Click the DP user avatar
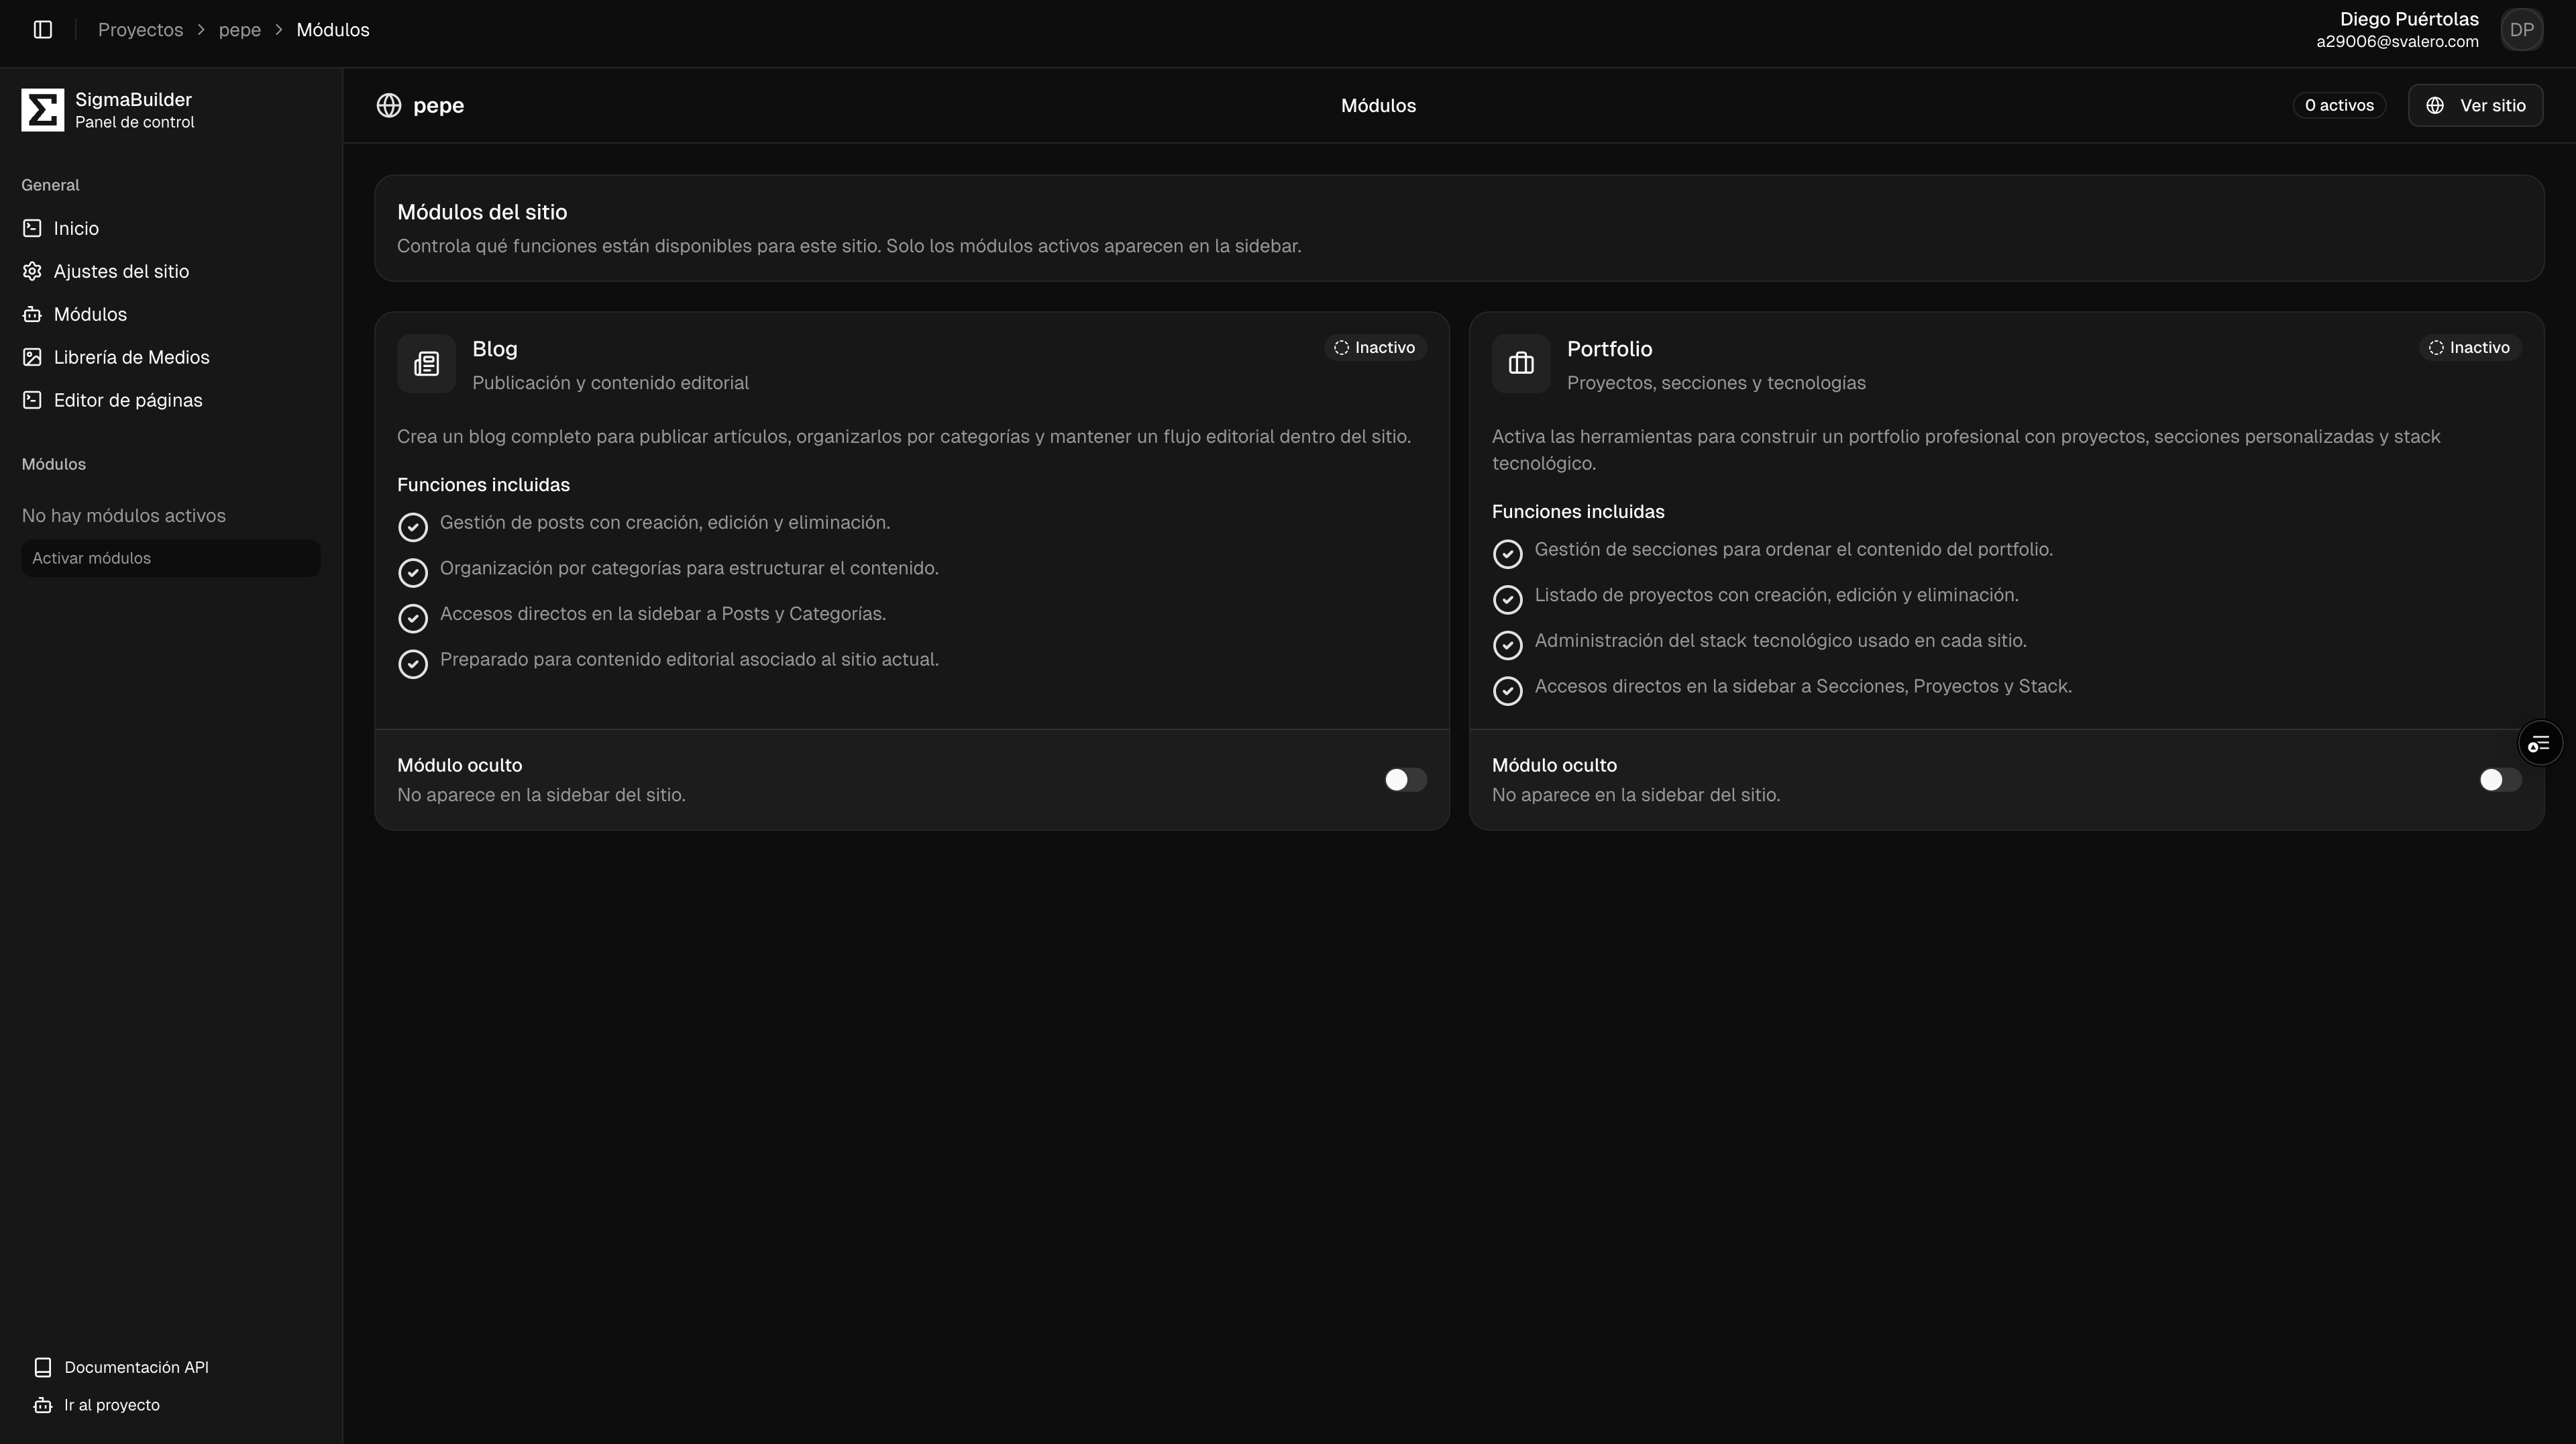Viewport: 2576px width, 1444px height. [2522, 30]
